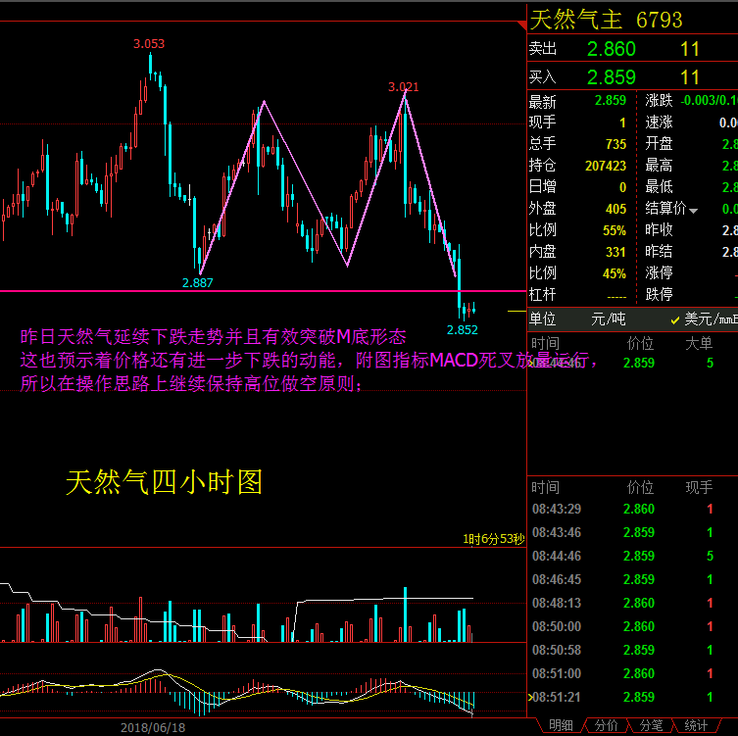Open the 分价 tab
Screen dimensions: 738x736
[606, 725]
